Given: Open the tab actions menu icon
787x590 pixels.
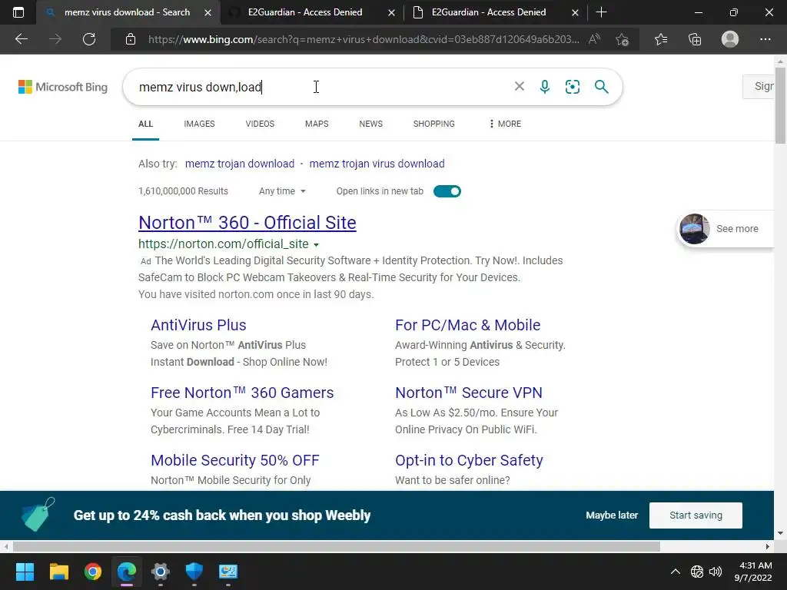Looking at the screenshot, I should coord(18,12).
